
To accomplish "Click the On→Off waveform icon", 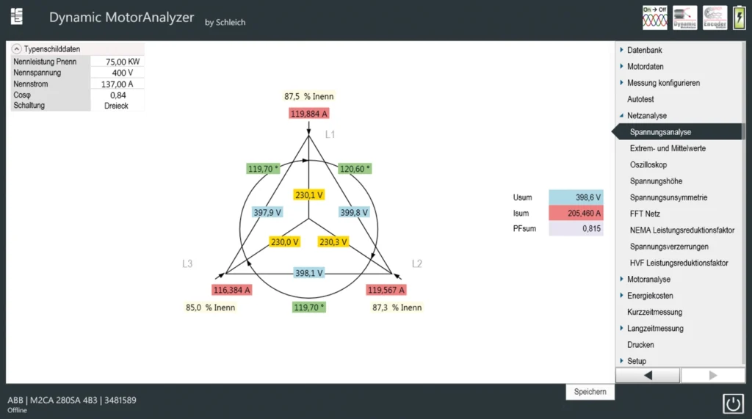I will click(x=654, y=18).
